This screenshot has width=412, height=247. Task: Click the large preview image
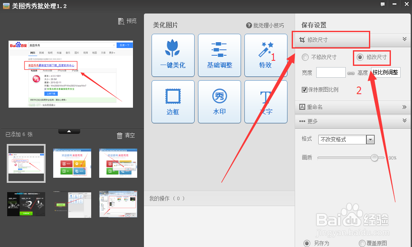tap(70, 74)
